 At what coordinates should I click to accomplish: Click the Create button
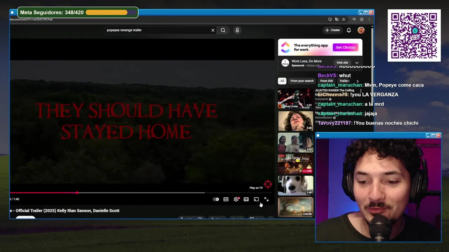coord(332,30)
